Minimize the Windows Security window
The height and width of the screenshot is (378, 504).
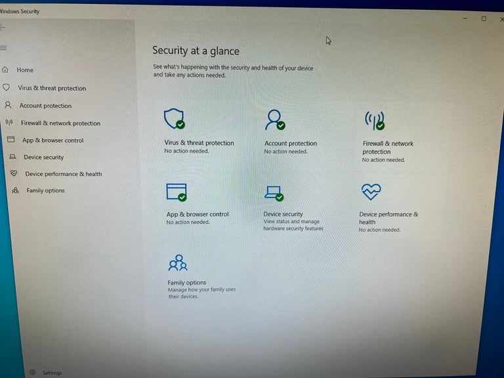coord(465,18)
